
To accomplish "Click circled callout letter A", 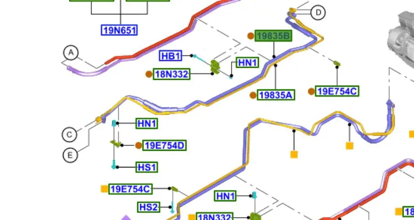I will pyautogui.click(x=71, y=53).
